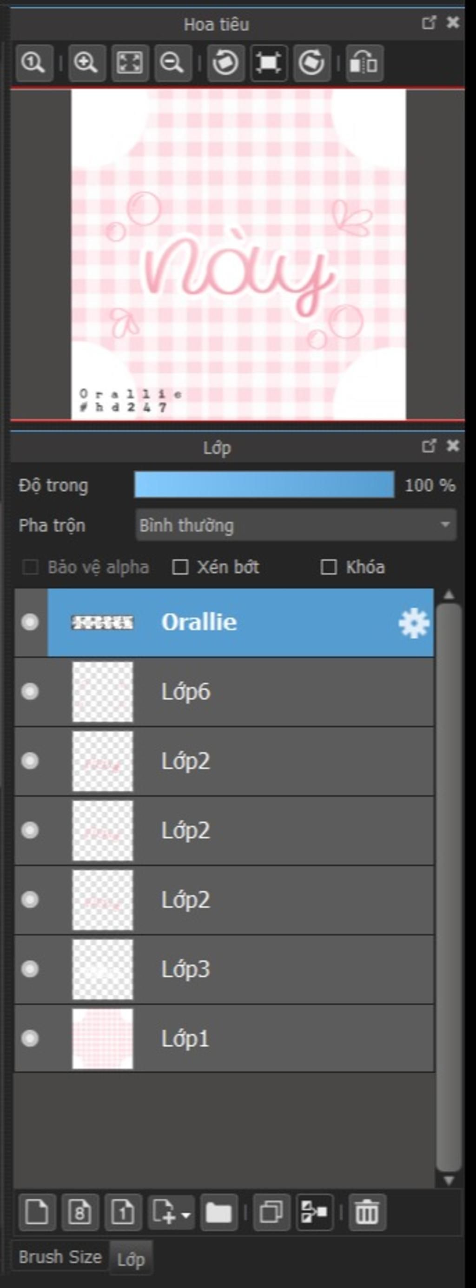Viewport: 476px width, 1288px height.
Task: Delete the selected layer with trash icon
Action: (367, 1213)
